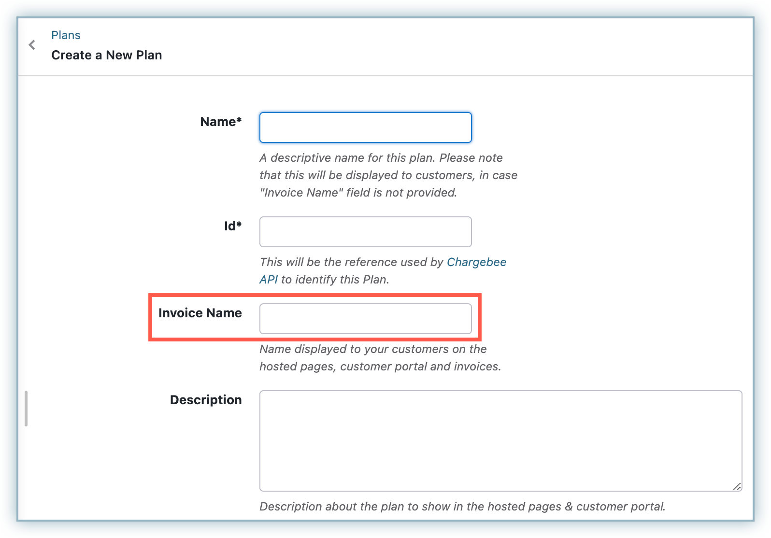The height and width of the screenshot is (538, 771).
Task: Focus the Name input field
Action: (x=365, y=127)
